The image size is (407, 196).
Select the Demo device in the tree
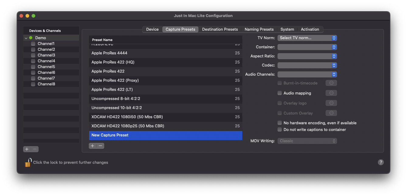coord(51,38)
